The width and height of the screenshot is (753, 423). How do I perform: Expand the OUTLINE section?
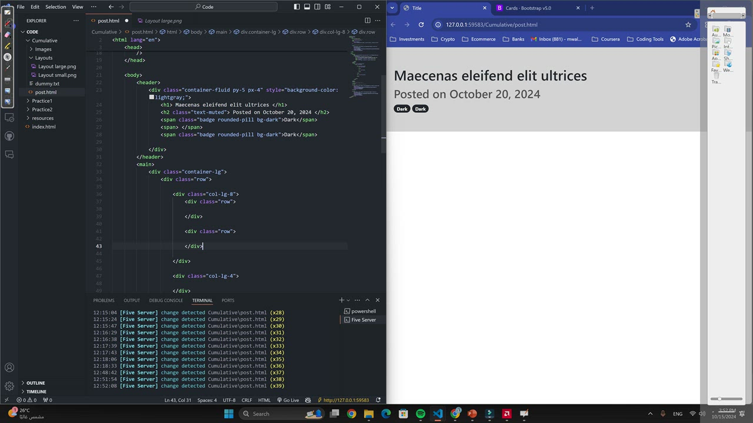point(35,383)
